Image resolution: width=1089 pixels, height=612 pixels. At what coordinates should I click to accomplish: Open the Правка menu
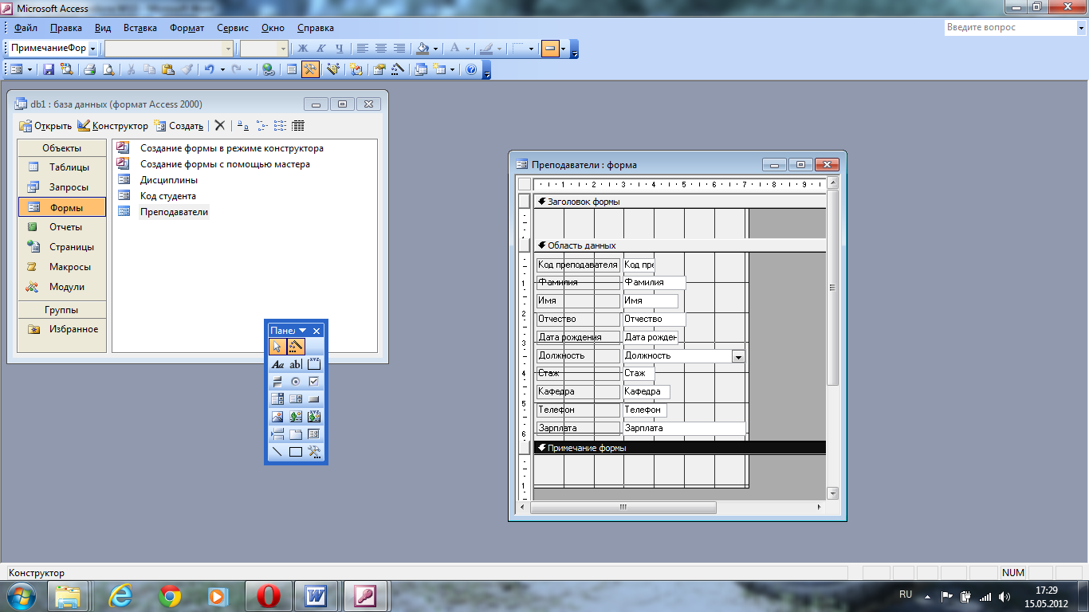click(x=65, y=28)
